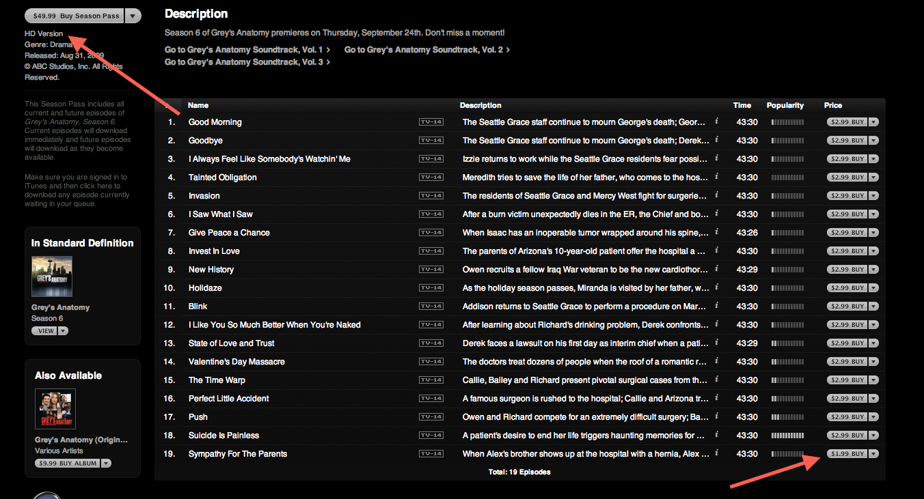Screen dimensions: 924x499
Task: Show info for Tainted Obligation episode
Action: pos(716,177)
